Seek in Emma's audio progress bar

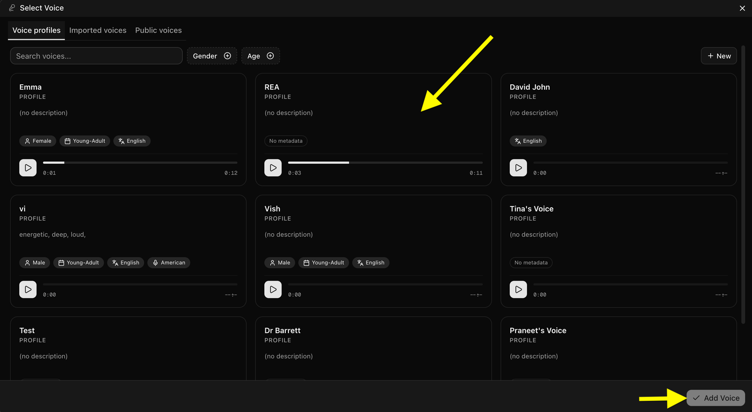(x=140, y=163)
